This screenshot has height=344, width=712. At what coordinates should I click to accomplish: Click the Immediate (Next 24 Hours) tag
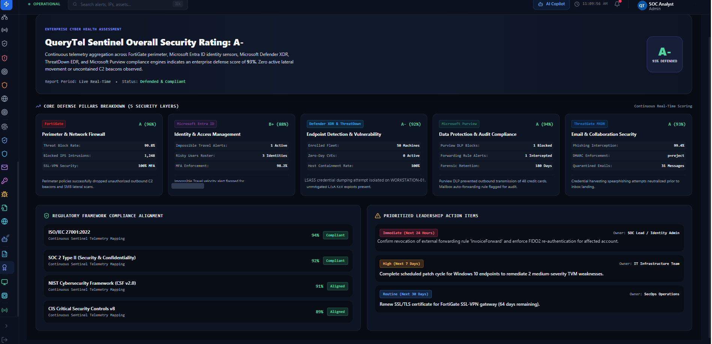(x=409, y=233)
